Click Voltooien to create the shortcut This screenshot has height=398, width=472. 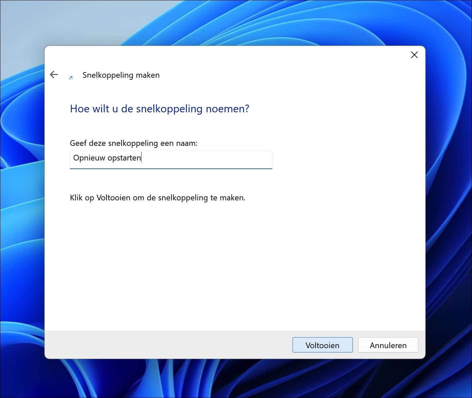pos(322,345)
